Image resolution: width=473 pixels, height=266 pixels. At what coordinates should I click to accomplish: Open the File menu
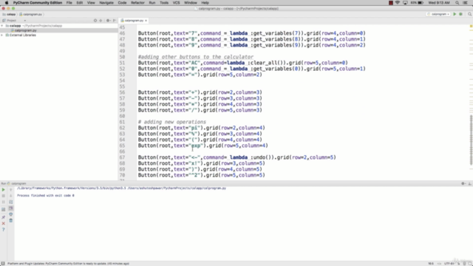69,3
